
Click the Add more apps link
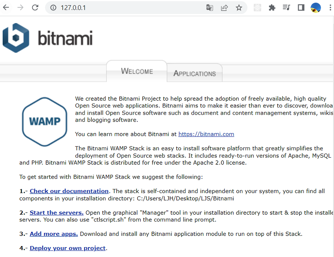point(54,234)
